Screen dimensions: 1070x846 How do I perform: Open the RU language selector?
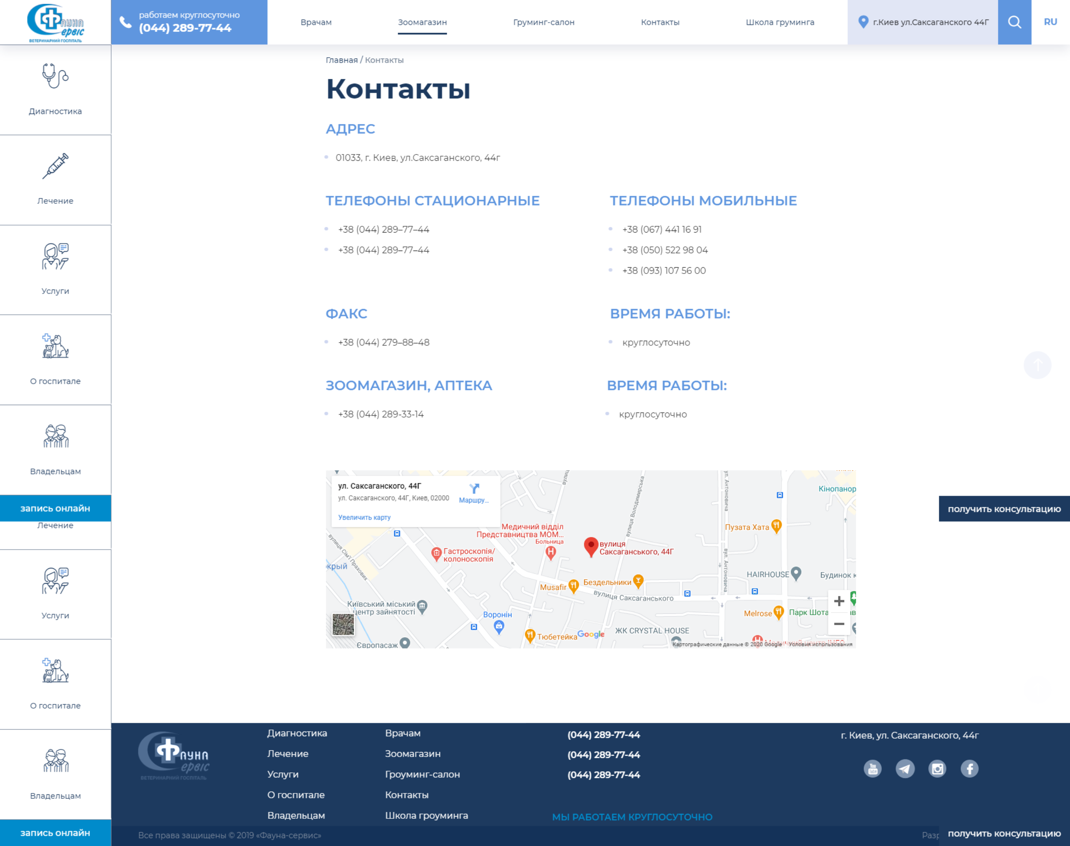click(x=1050, y=22)
